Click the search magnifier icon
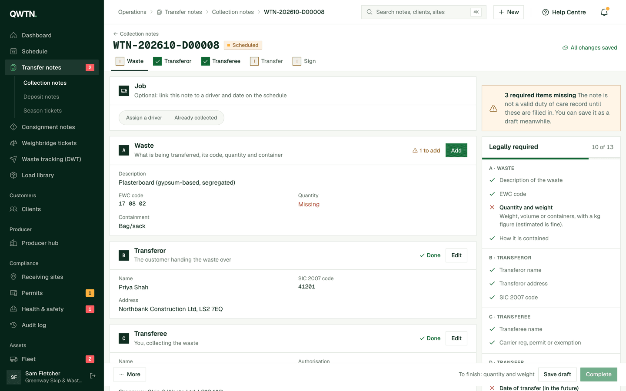This screenshot has height=391, width=626. click(370, 12)
